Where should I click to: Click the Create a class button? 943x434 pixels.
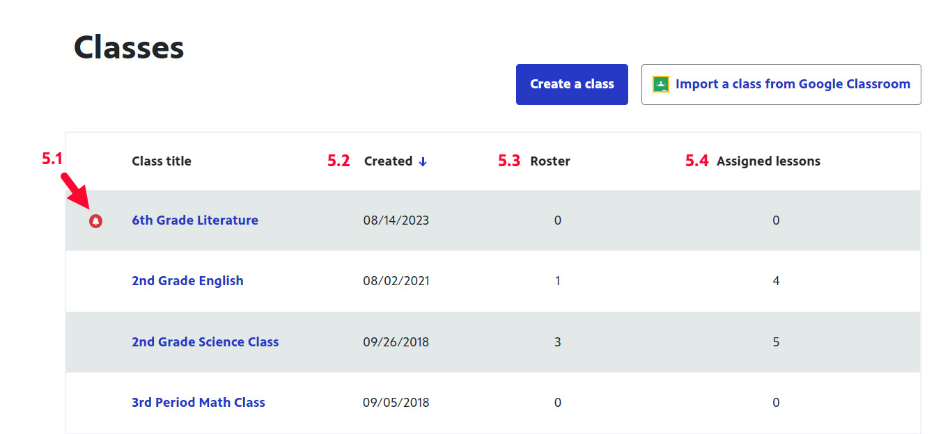(572, 85)
